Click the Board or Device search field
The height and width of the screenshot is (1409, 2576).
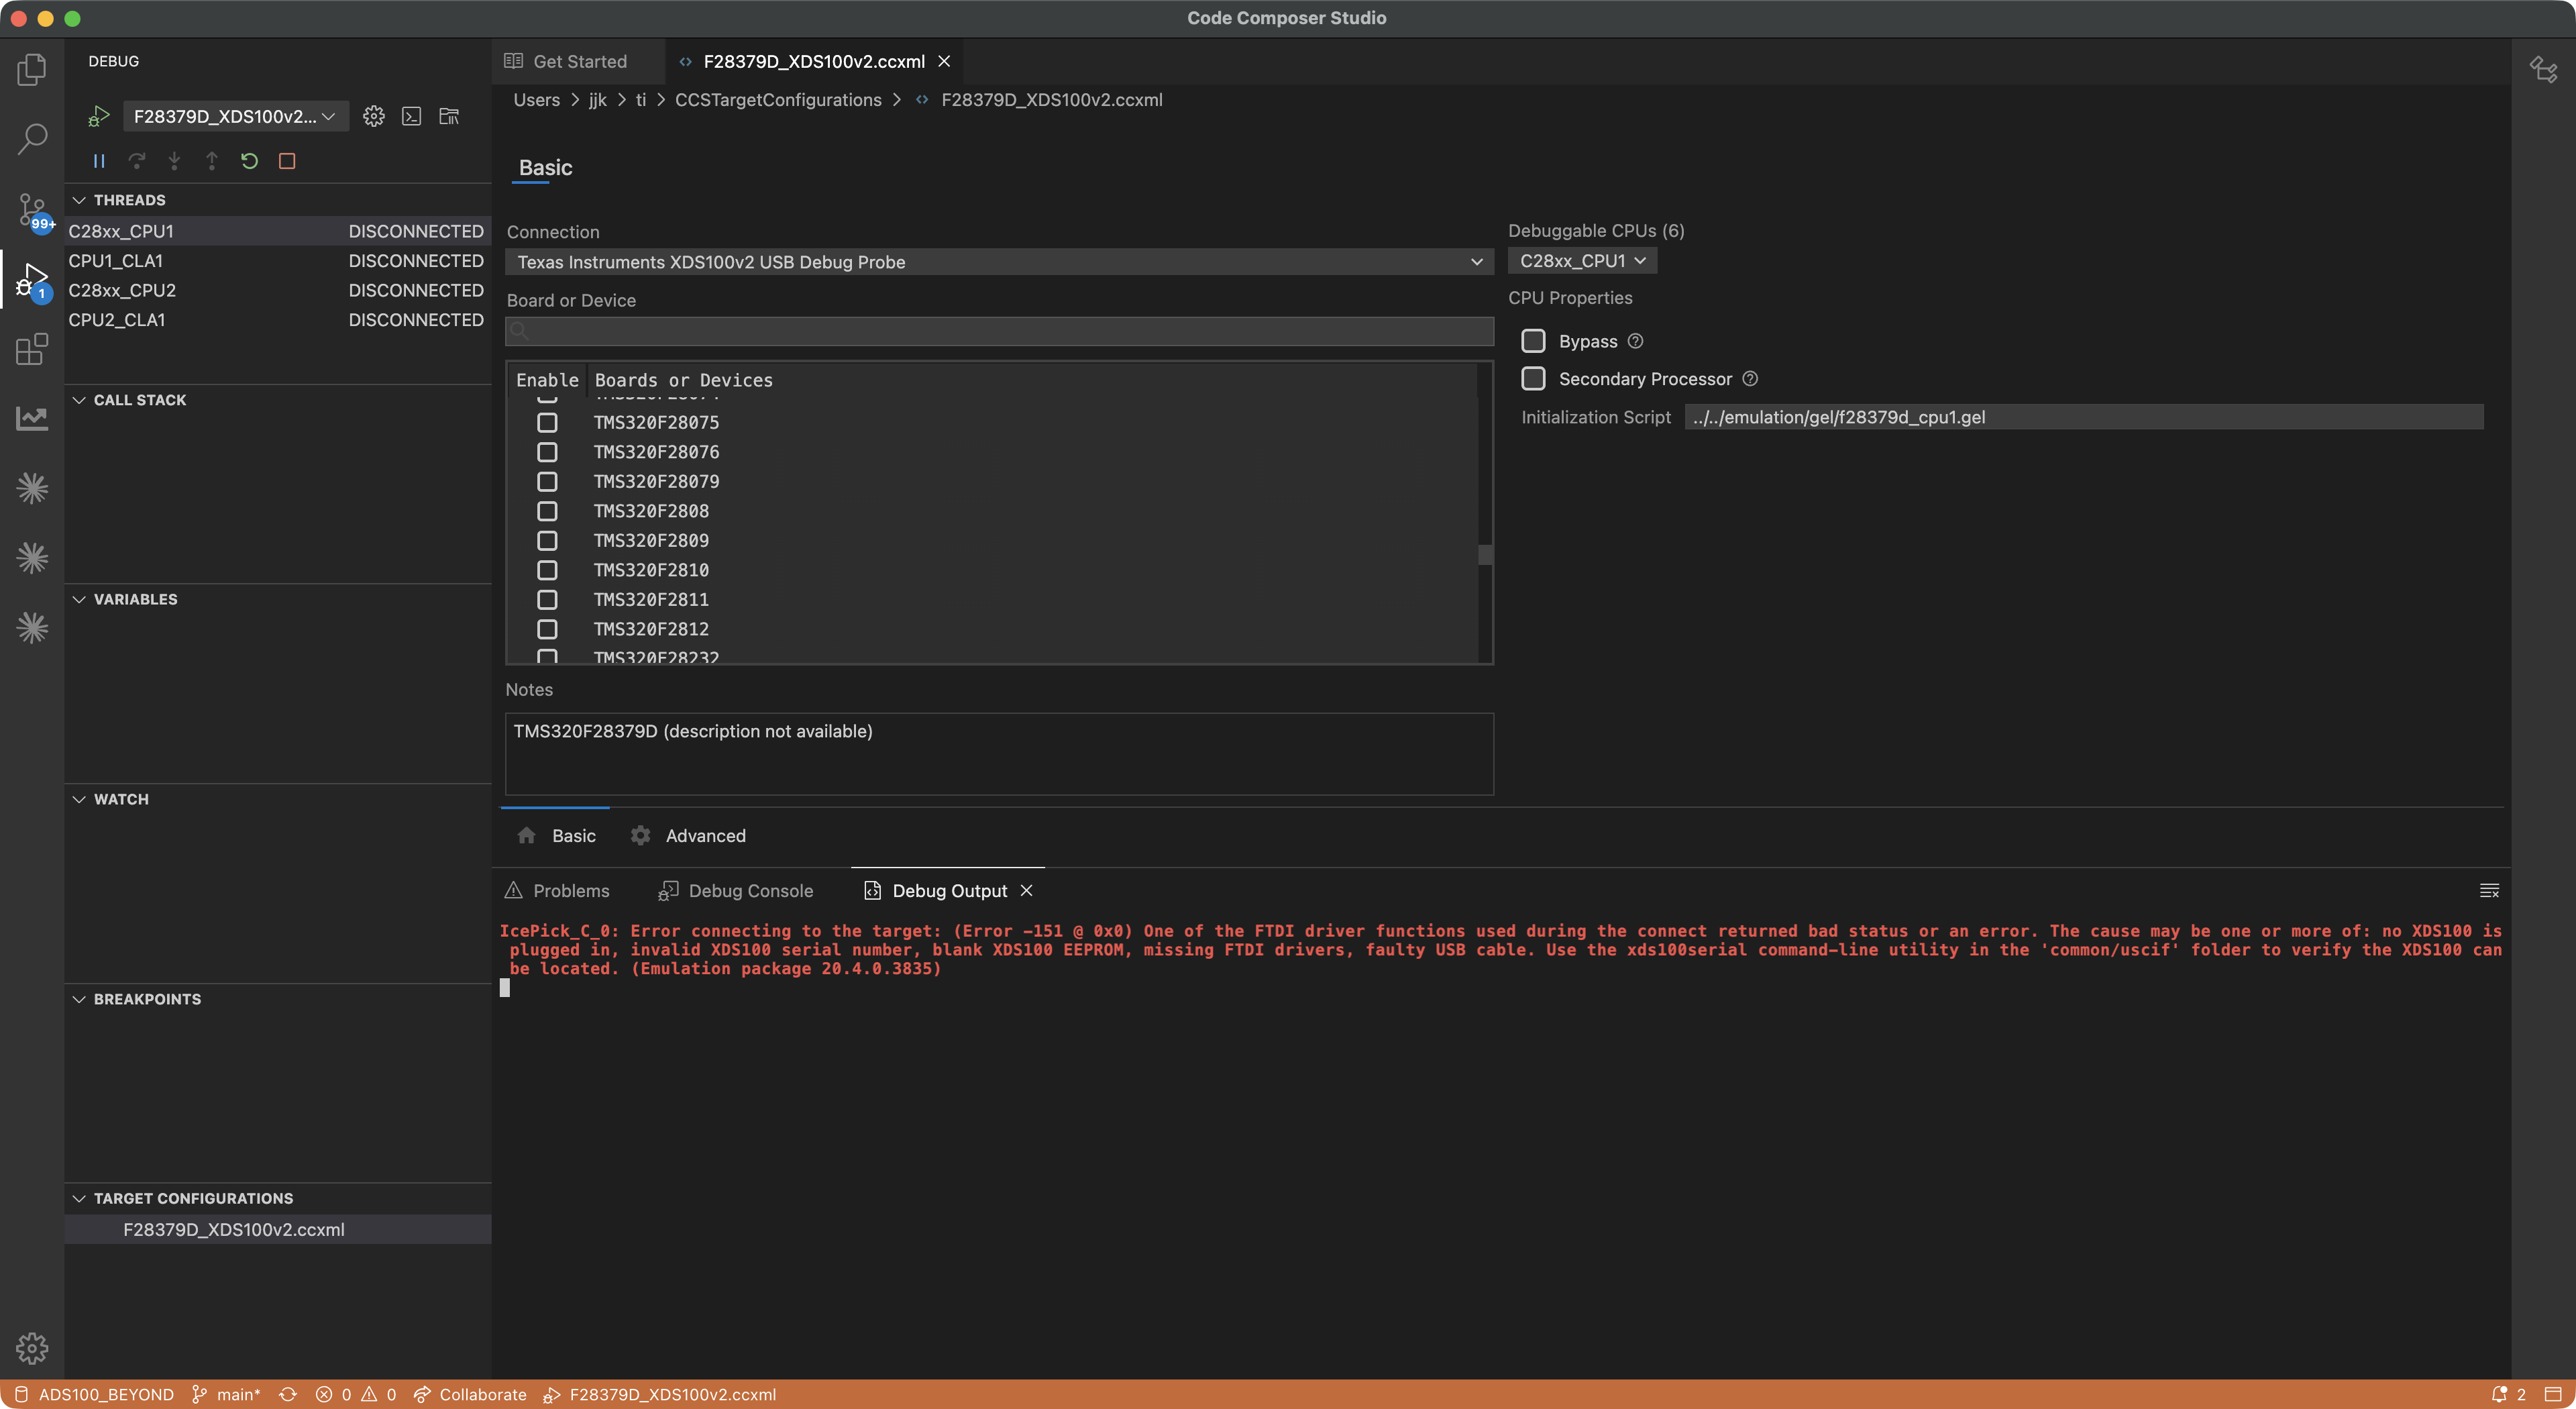click(x=999, y=331)
